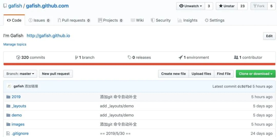Click the red language breakdown bar
This screenshot has width=277, height=137.
(x=139, y=64)
